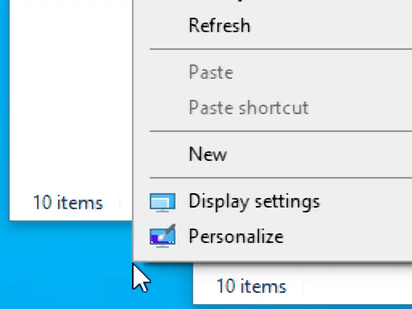Click blank menu space right of Personalize
Screen dimensions: 412x309
click(346, 236)
